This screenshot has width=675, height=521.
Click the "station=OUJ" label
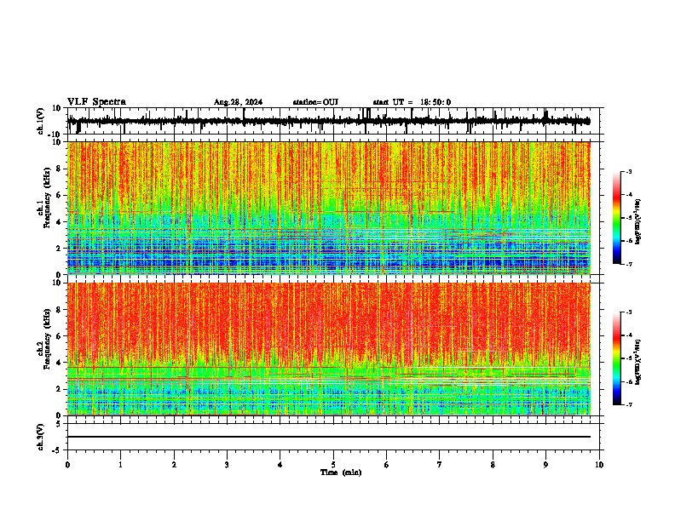click(315, 102)
